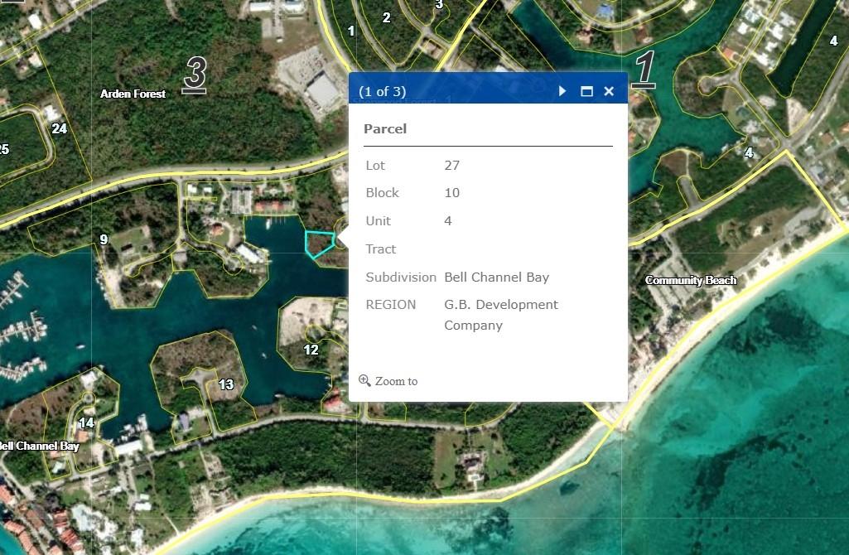849x555 pixels.
Task: Click the G.B. Development Company region value
Action: tap(500, 315)
